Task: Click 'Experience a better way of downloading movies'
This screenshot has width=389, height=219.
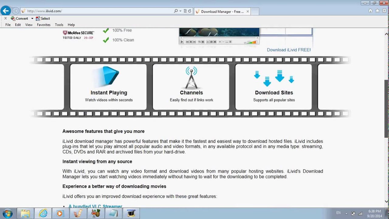Action: pos(114,186)
